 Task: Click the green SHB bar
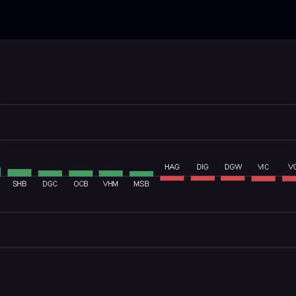point(19,173)
